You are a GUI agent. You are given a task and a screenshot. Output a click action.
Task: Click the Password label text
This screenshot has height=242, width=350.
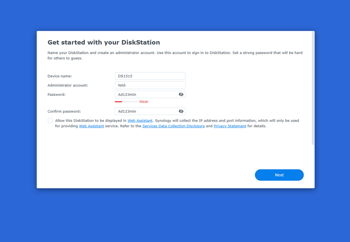coord(56,95)
